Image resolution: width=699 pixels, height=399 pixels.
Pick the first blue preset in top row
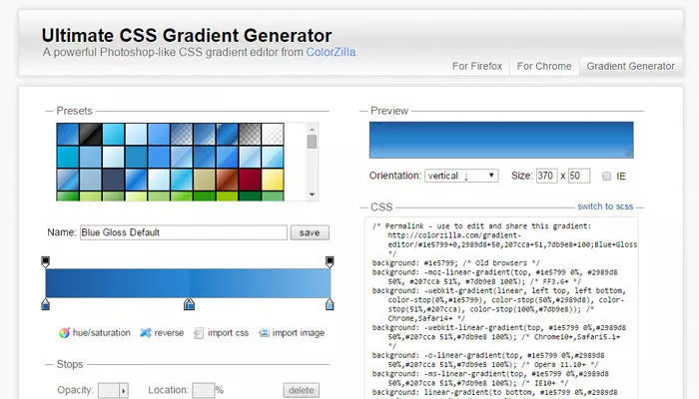pyautogui.click(x=68, y=135)
